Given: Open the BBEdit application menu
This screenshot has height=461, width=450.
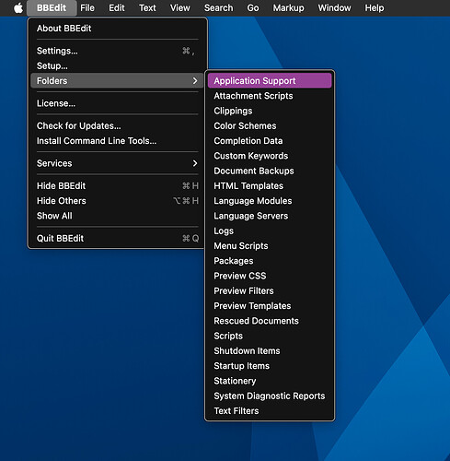Looking at the screenshot, I should [52, 8].
